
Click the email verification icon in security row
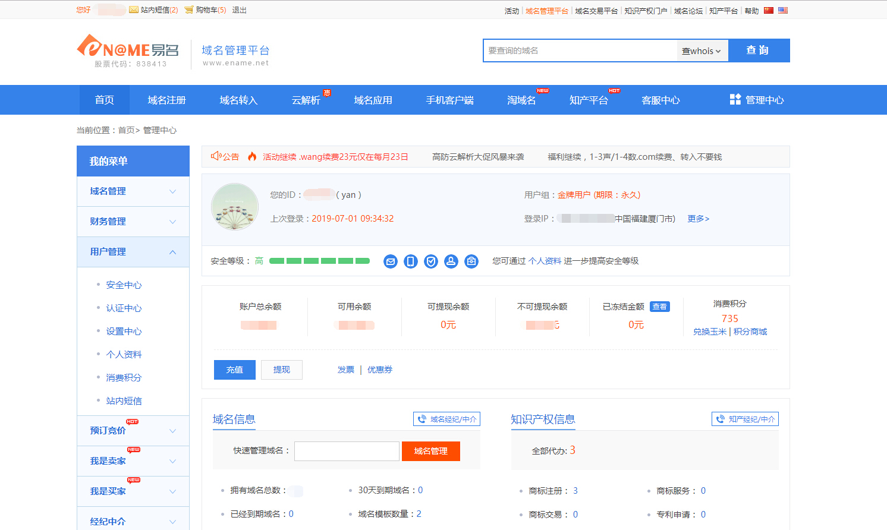tap(391, 261)
